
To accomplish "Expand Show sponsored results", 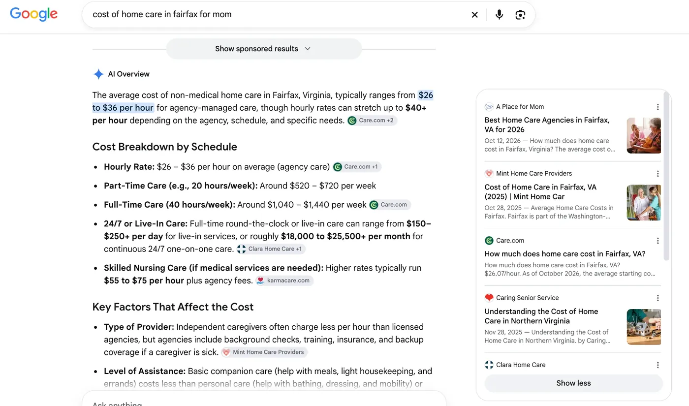I will (264, 49).
